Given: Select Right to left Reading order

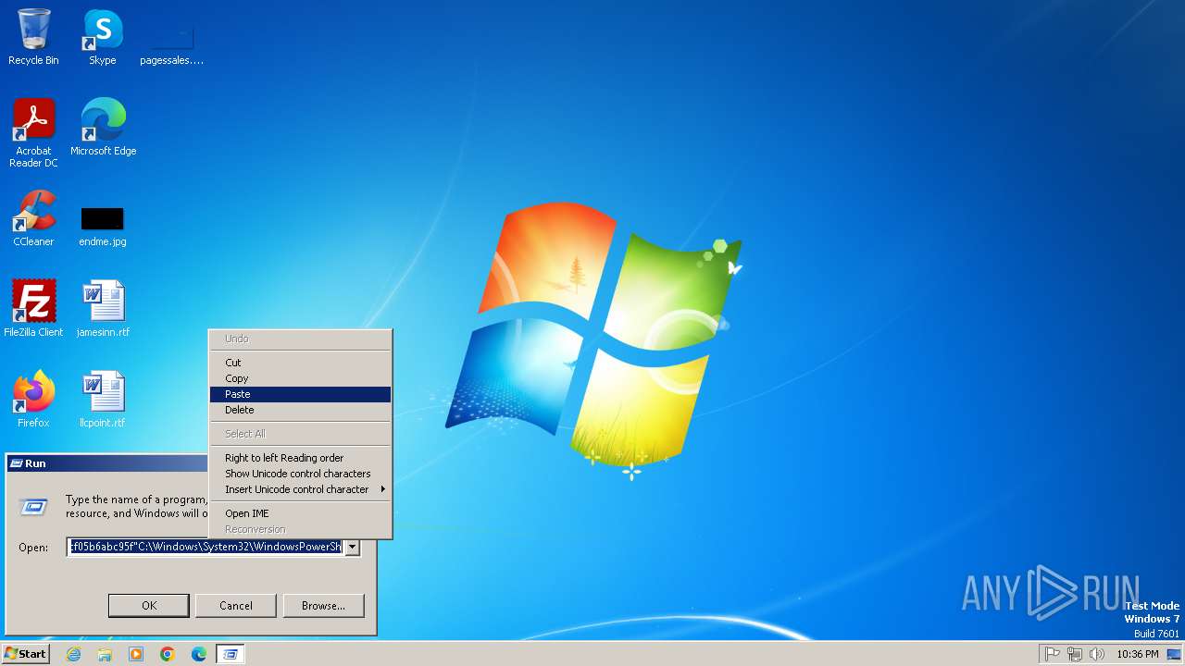Looking at the screenshot, I should click(x=300, y=458).
